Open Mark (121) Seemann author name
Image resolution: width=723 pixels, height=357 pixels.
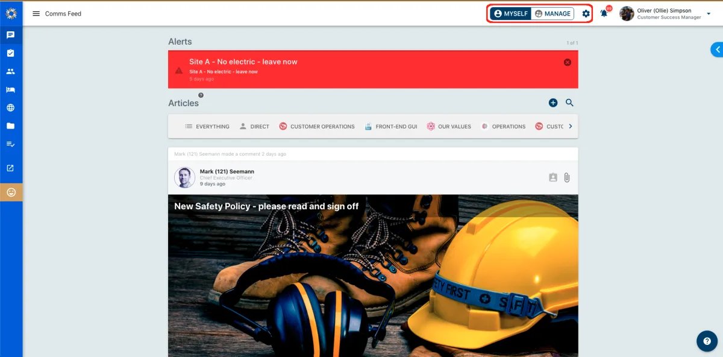(227, 171)
